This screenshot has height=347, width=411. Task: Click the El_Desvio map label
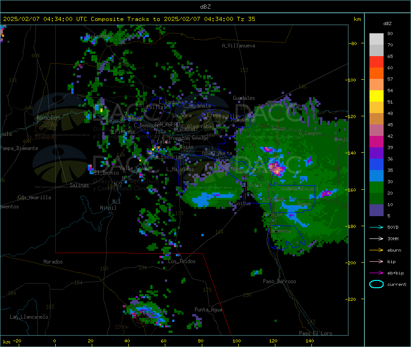106,173
